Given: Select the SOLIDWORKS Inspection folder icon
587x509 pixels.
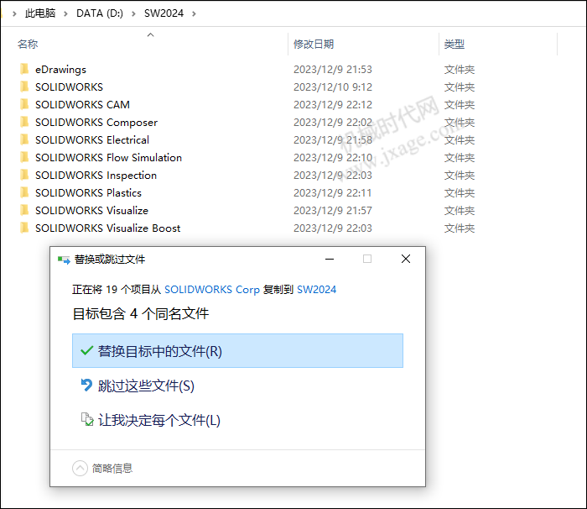Looking at the screenshot, I should (24, 175).
